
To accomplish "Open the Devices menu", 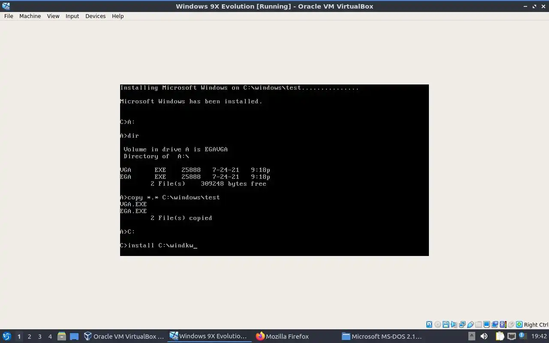I will (95, 16).
